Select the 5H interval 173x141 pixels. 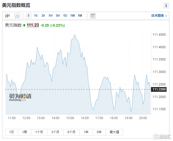point(58,16)
